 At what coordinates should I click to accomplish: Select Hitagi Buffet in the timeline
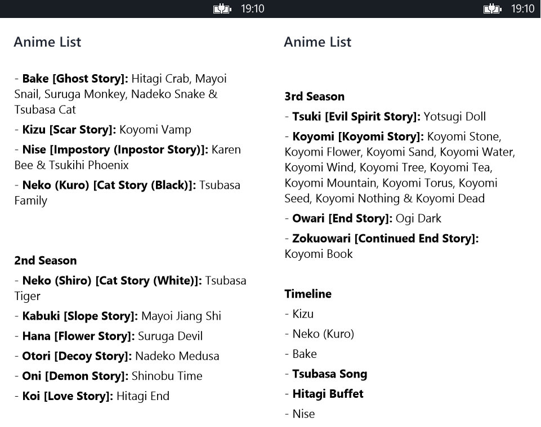[x=328, y=394]
